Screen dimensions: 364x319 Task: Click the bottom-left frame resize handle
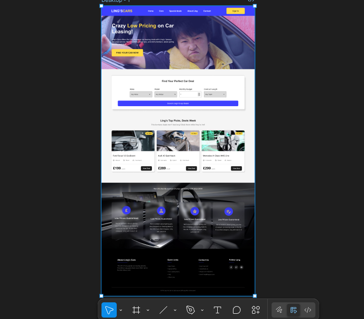[x=101, y=296]
